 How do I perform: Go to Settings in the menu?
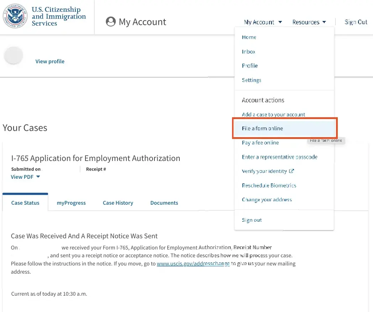coord(251,80)
